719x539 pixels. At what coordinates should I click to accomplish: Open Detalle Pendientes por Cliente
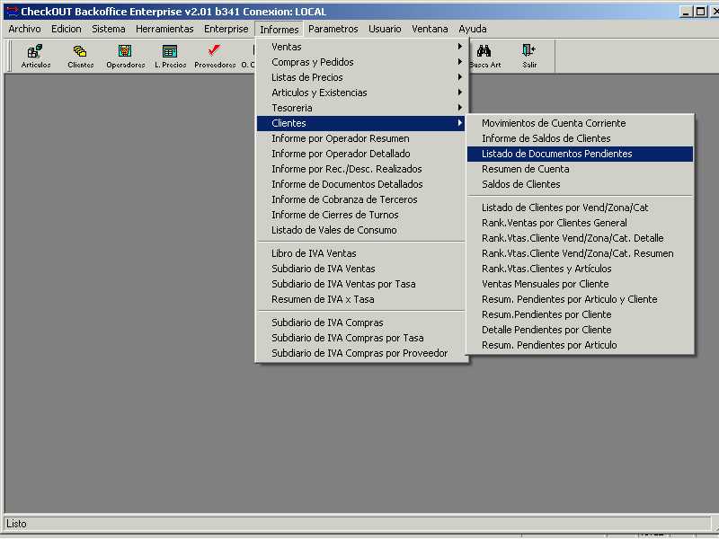580,330
